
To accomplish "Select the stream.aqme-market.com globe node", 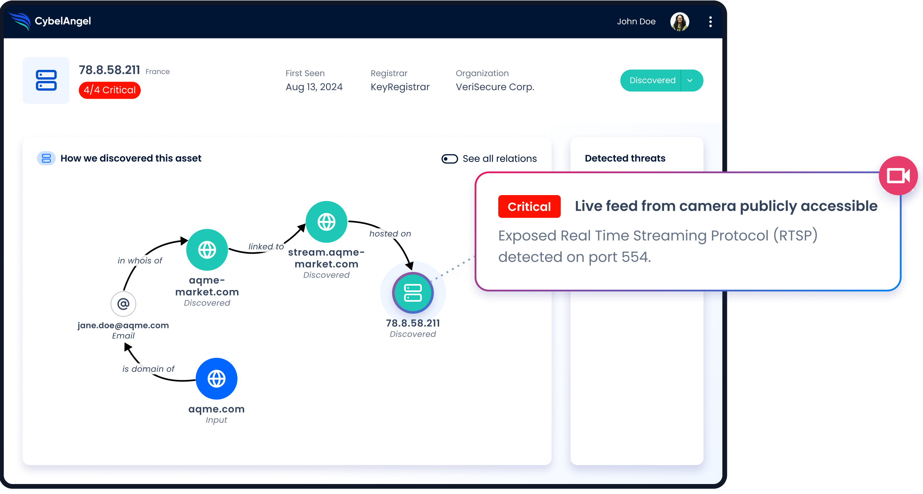I will click(x=327, y=222).
